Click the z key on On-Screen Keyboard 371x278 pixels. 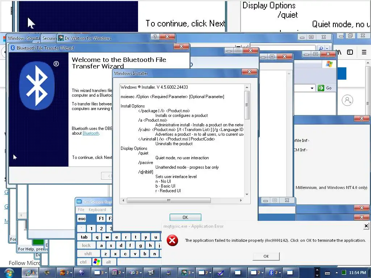(105, 254)
